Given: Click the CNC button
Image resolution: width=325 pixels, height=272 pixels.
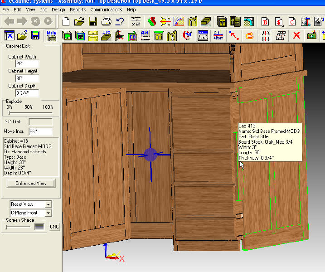Looking at the screenshot, I should (x=54, y=227).
